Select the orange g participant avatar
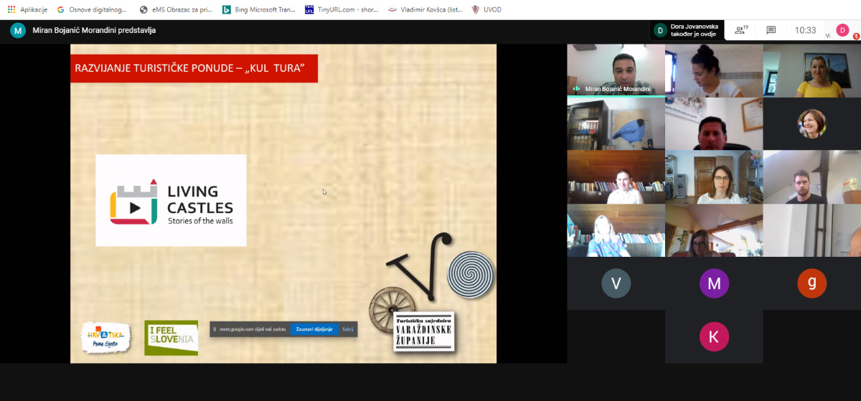Viewport: 861px width, 401px height. pos(811,282)
